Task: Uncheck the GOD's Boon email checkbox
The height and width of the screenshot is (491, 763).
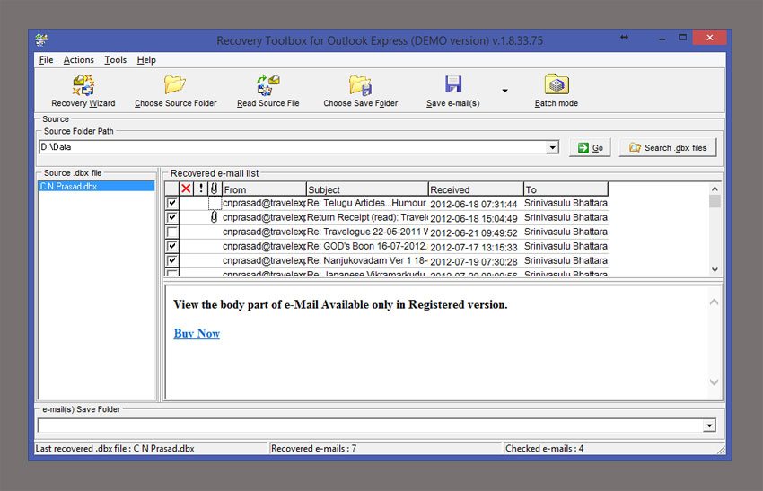Action: 171,246
